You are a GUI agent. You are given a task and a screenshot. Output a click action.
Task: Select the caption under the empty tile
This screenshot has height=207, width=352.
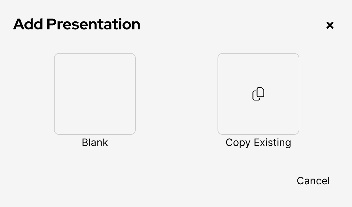(95, 142)
